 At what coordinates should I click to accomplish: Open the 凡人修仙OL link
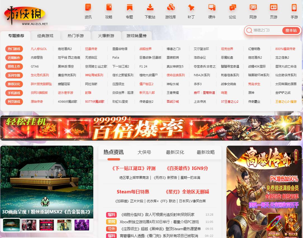(x=39, y=49)
